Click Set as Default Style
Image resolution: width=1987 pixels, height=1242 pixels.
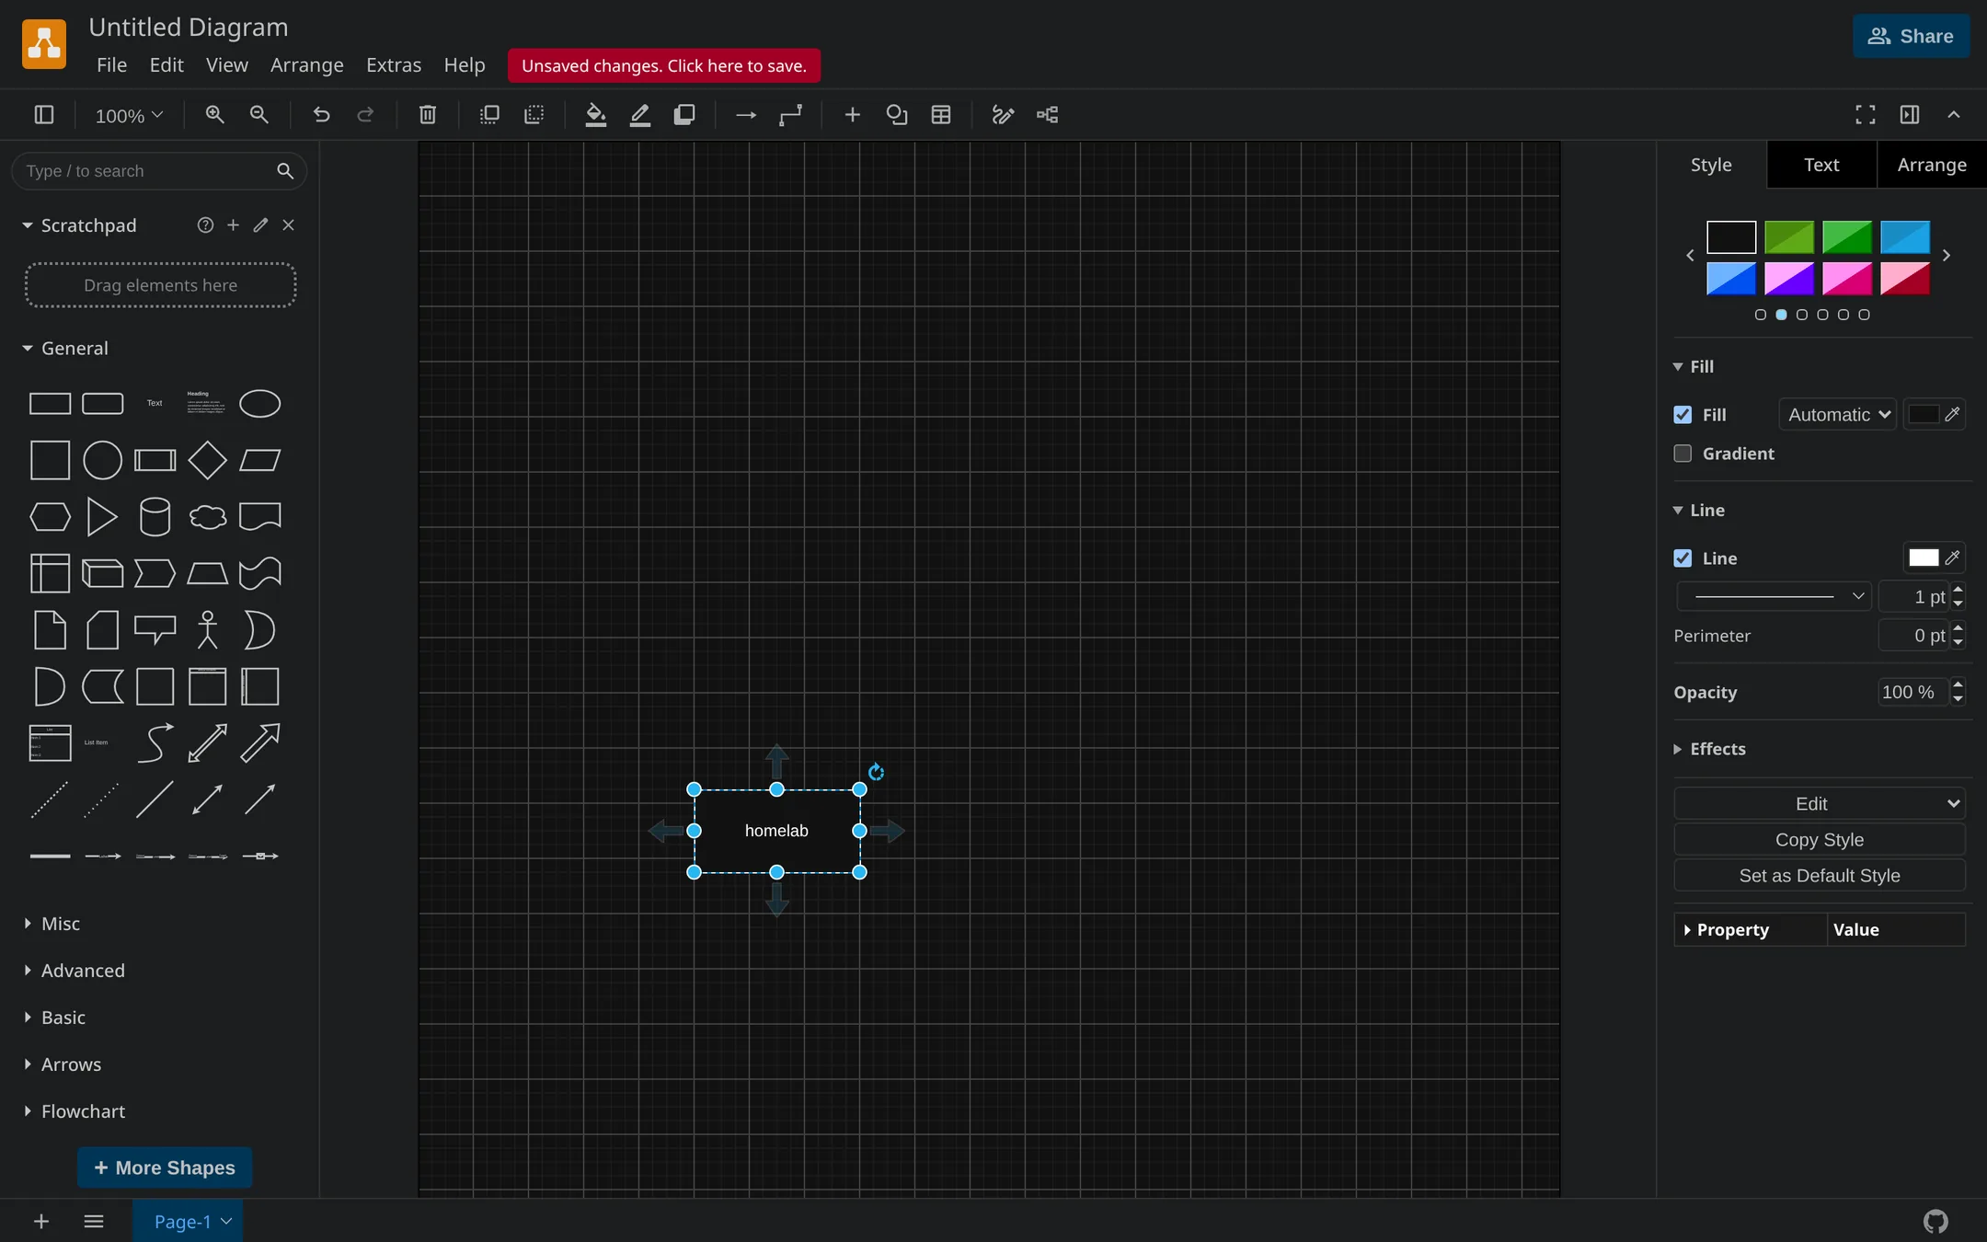point(1819,876)
